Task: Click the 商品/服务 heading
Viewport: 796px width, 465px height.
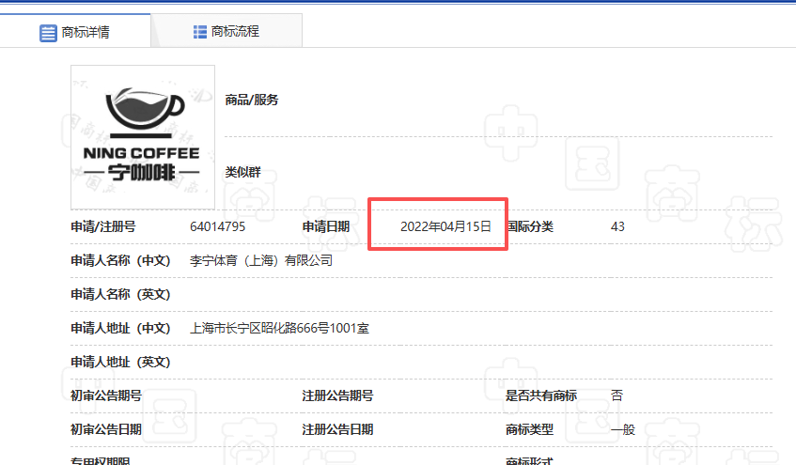Action: pyautogui.click(x=251, y=100)
